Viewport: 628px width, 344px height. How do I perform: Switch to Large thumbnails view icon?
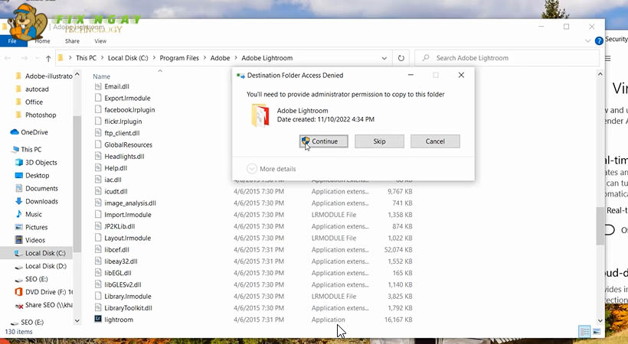596,331
